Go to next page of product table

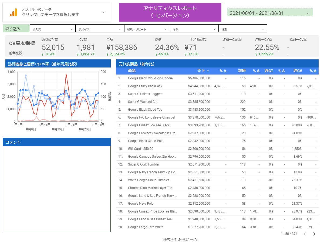[314, 234]
